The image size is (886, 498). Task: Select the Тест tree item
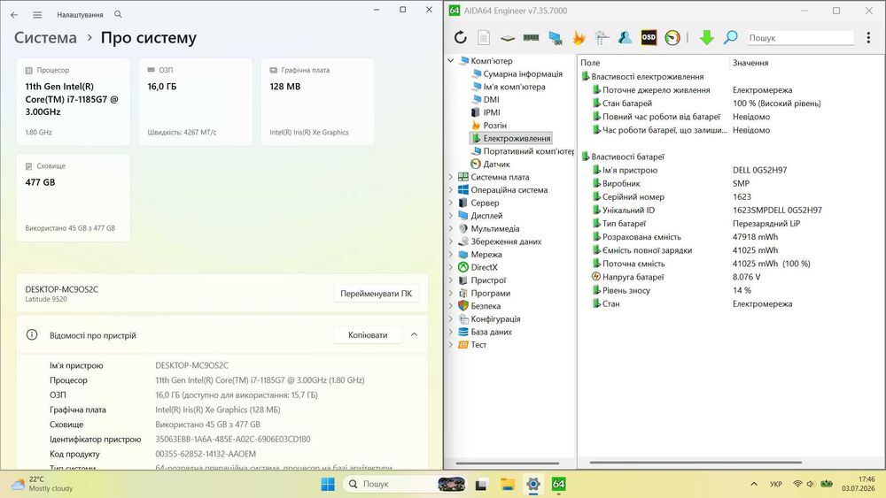pos(478,345)
